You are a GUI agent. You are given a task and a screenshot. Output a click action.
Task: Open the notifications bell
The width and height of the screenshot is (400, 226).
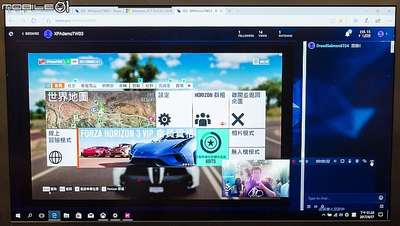(x=348, y=33)
